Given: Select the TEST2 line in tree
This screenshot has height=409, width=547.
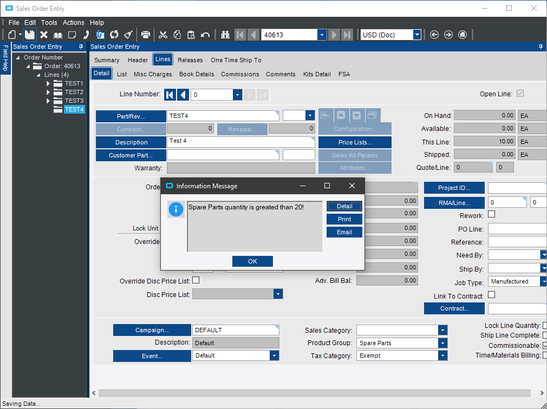Looking at the screenshot, I should click(74, 92).
